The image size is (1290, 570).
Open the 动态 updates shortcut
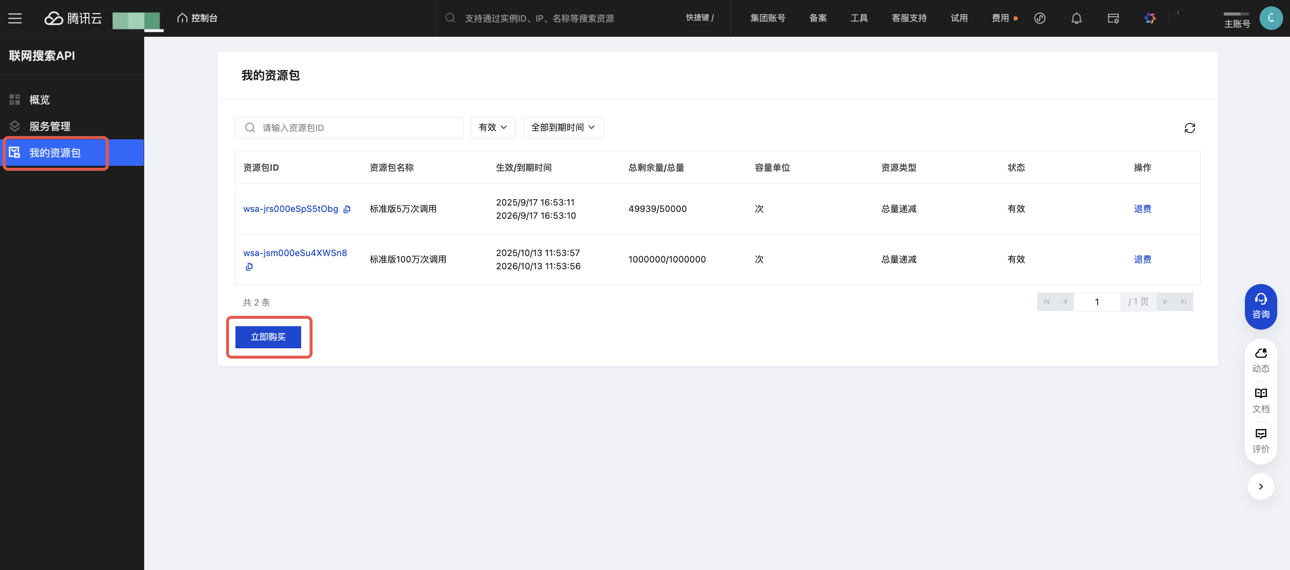(x=1261, y=360)
